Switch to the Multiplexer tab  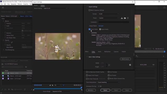pyautogui.click(x=107, y=52)
